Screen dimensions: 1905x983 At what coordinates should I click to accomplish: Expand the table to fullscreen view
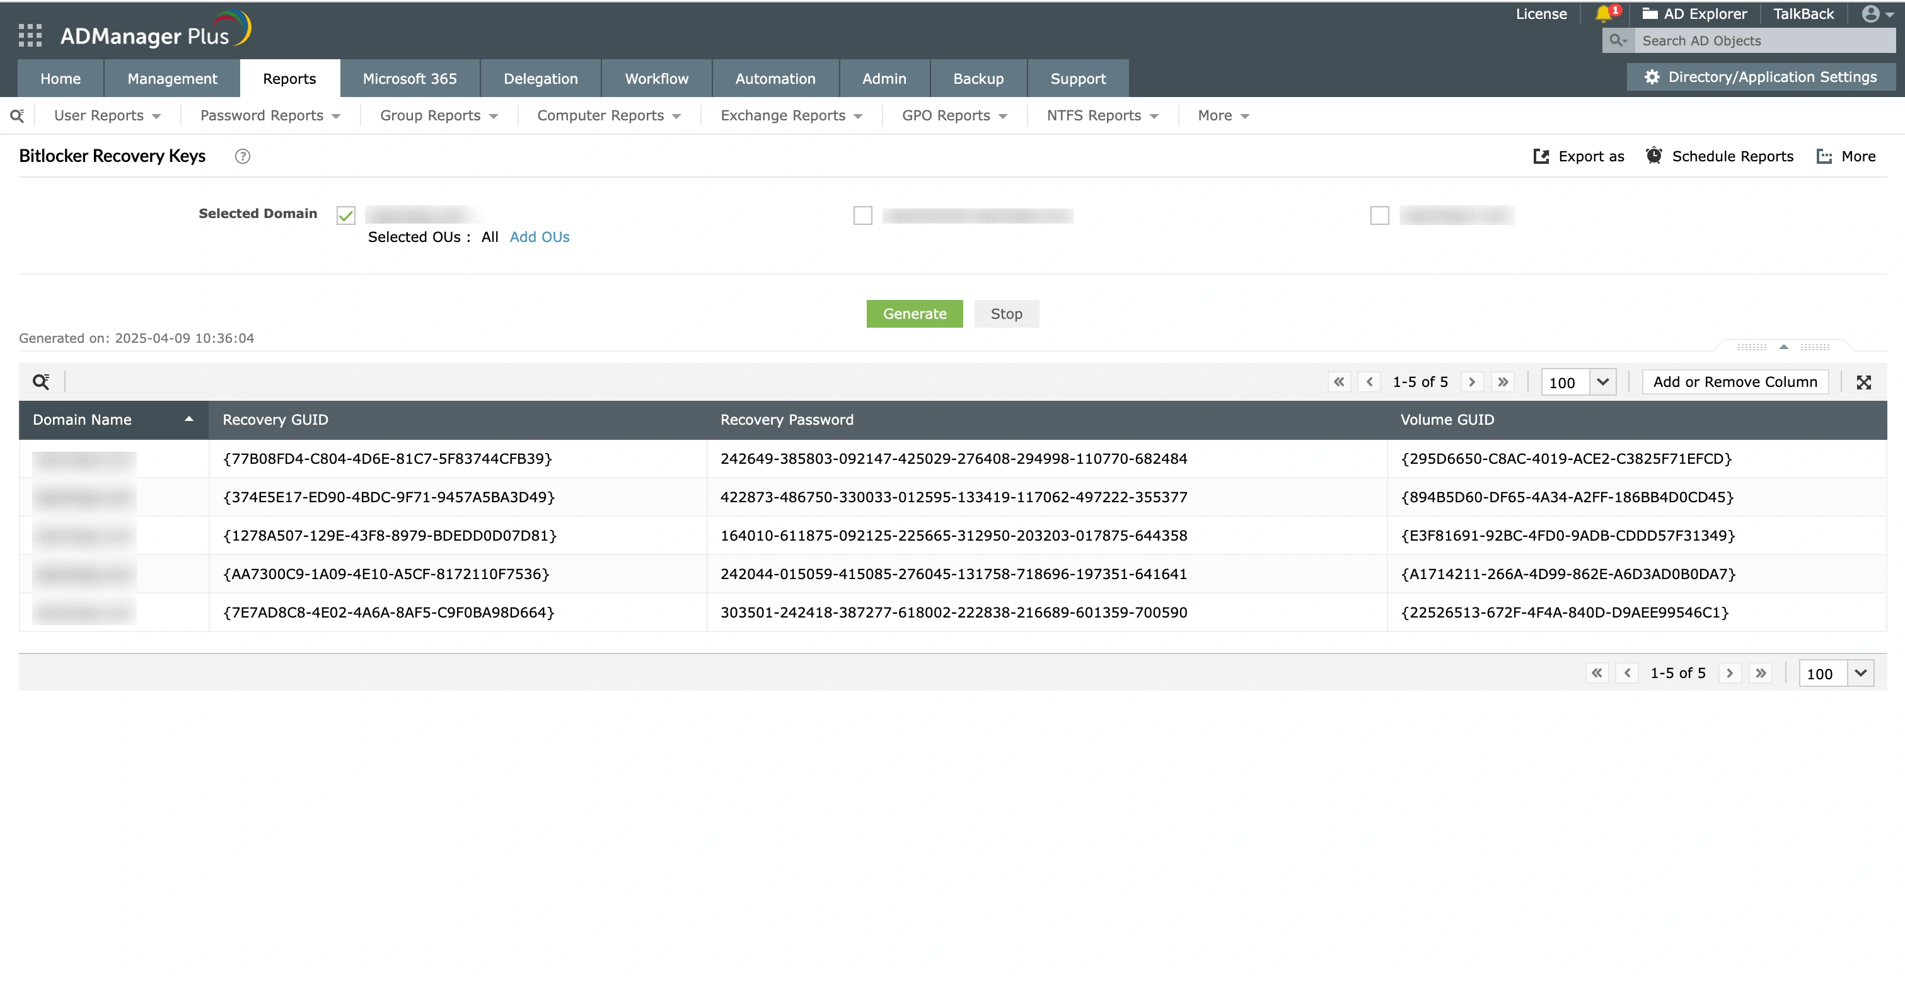[1863, 382]
